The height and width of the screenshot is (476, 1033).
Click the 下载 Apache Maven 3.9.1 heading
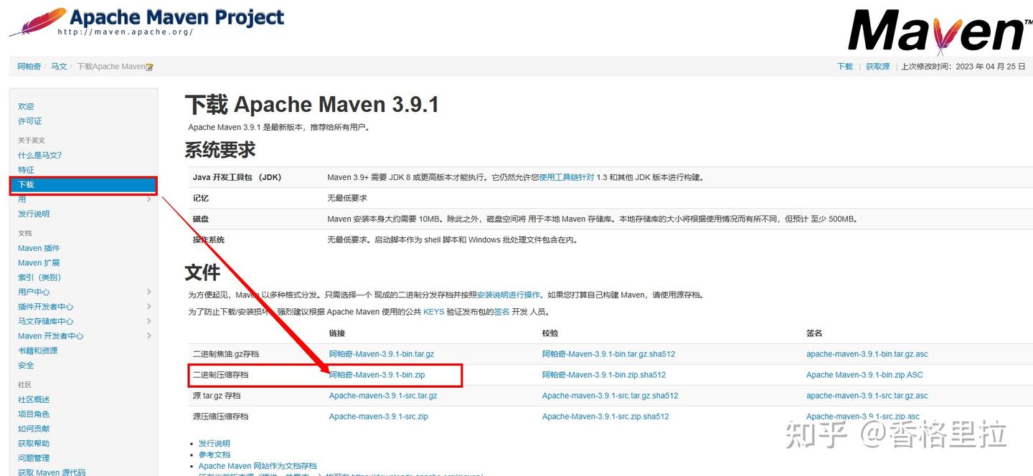tap(311, 105)
